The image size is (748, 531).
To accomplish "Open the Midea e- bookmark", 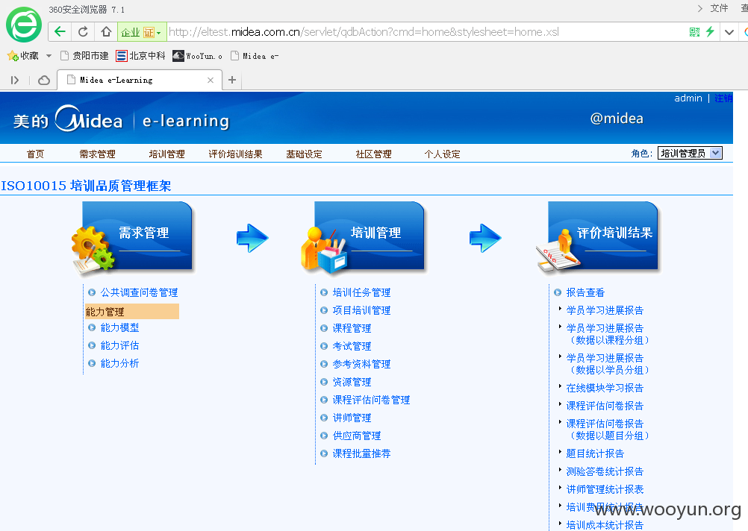I will (255, 56).
